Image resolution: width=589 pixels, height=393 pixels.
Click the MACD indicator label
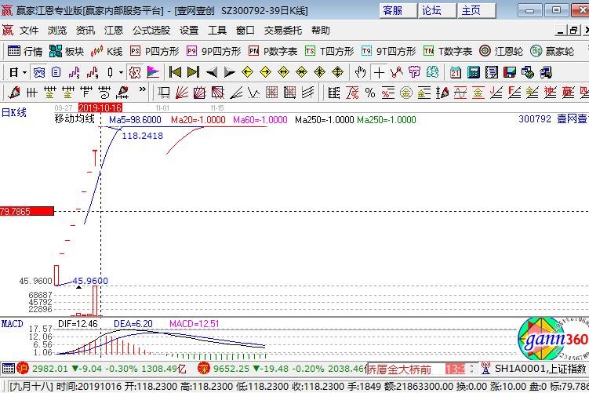point(12,323)
